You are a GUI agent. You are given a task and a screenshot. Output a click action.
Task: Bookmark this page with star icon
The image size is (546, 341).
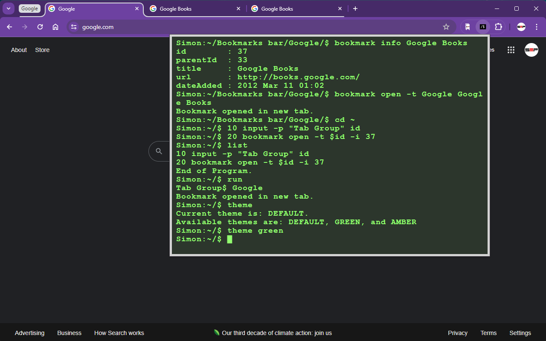coord(446,27)
